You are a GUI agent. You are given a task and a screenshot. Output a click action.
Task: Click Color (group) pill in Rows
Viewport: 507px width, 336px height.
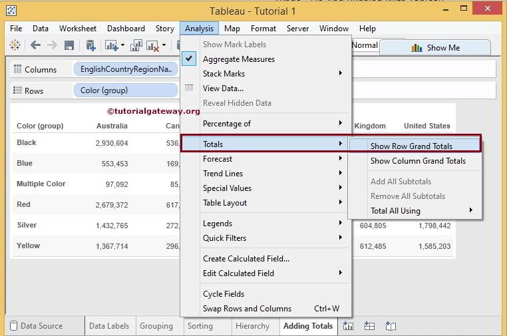tap(126, 90)
